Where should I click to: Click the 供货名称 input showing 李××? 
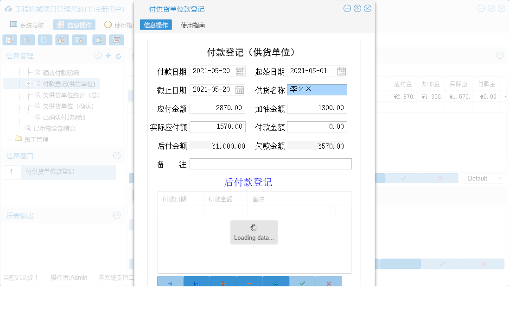[317, 89]
